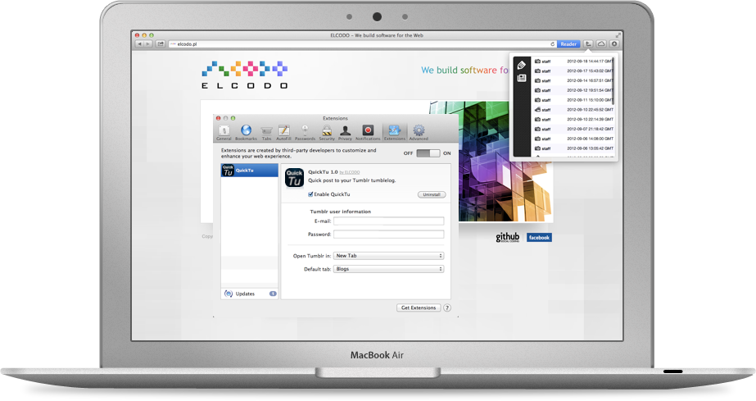Click the help question mark button
This screenshot has width=756, height=401.
447,308
